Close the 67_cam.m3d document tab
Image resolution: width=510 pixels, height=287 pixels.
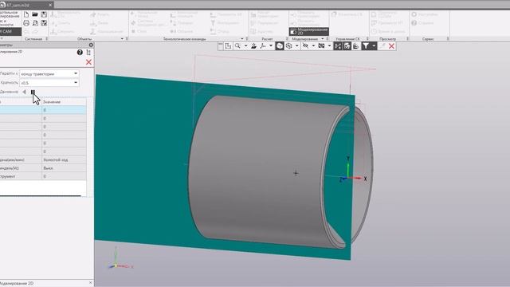point(50,6)
